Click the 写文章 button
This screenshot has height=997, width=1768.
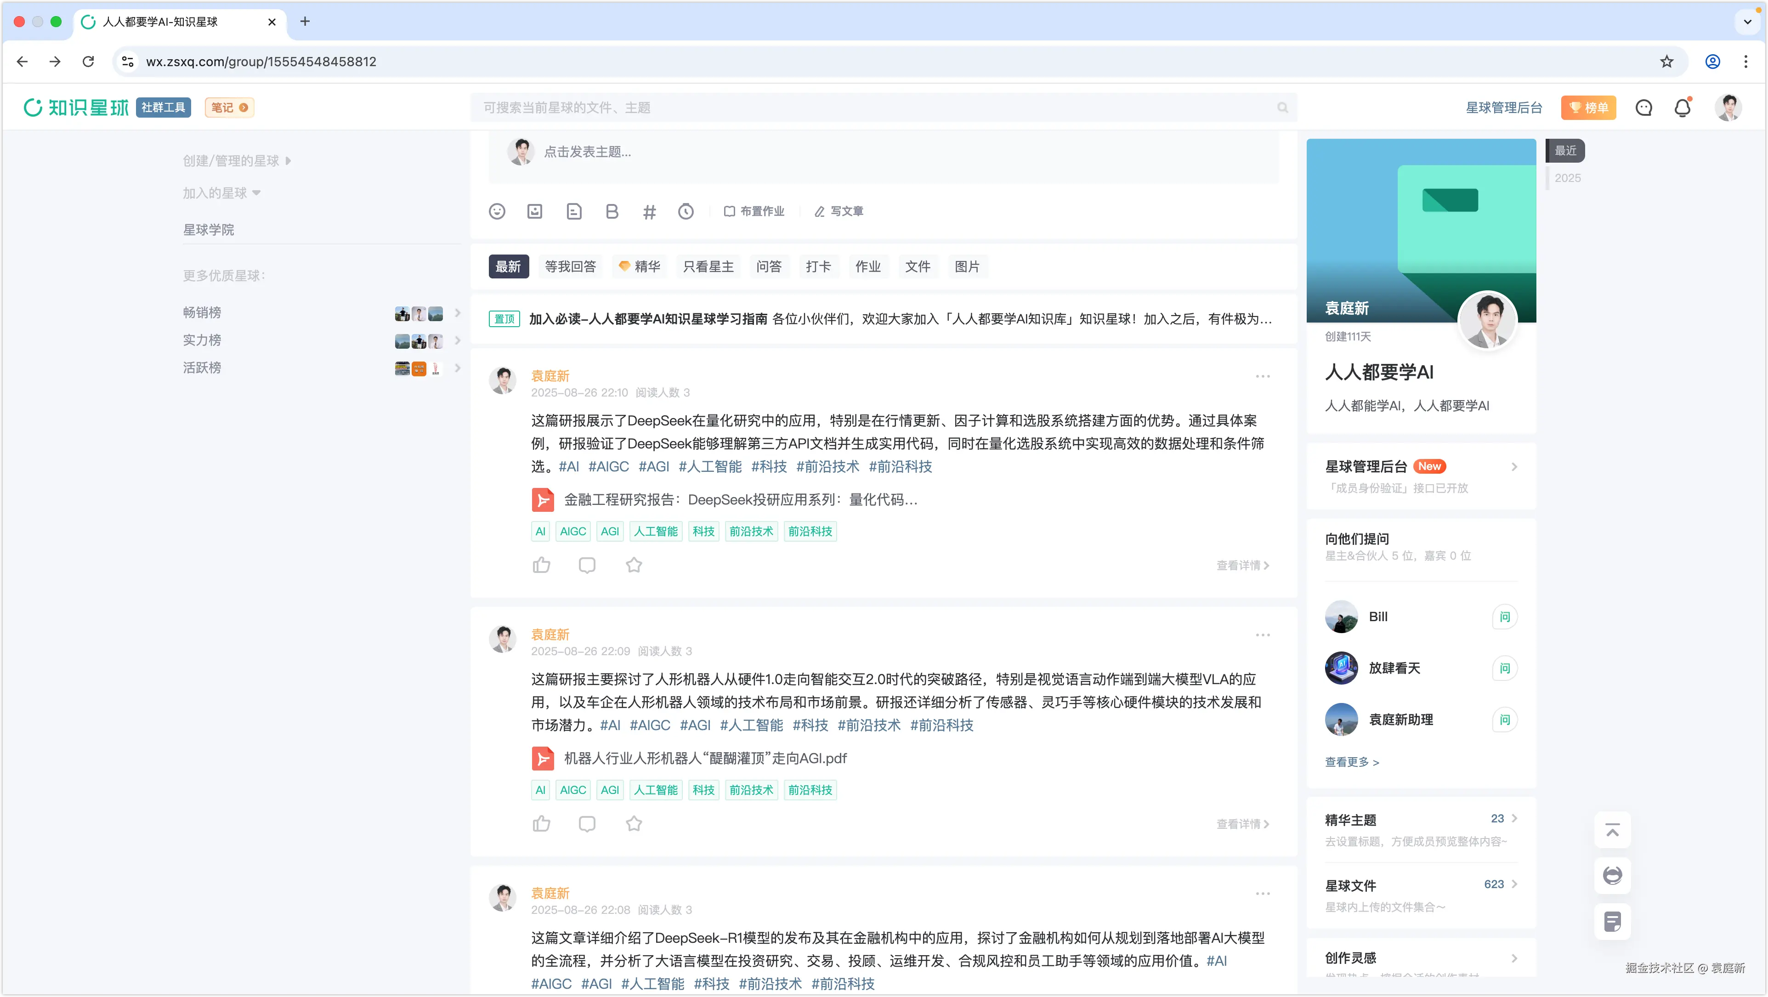pos(839,211)
